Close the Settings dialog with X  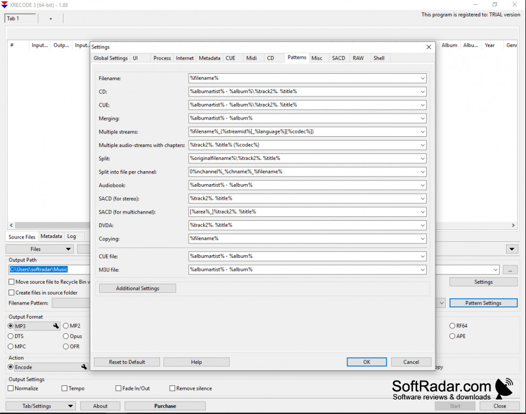[x=428, y=47]
